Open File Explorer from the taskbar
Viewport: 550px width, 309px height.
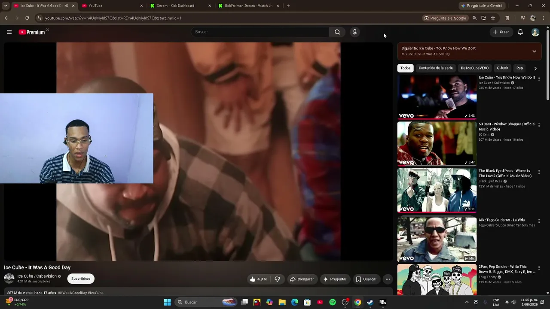[282, 302]
